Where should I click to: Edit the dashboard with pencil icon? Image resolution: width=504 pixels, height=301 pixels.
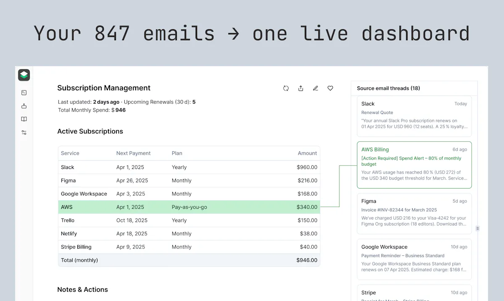point(315,88)
